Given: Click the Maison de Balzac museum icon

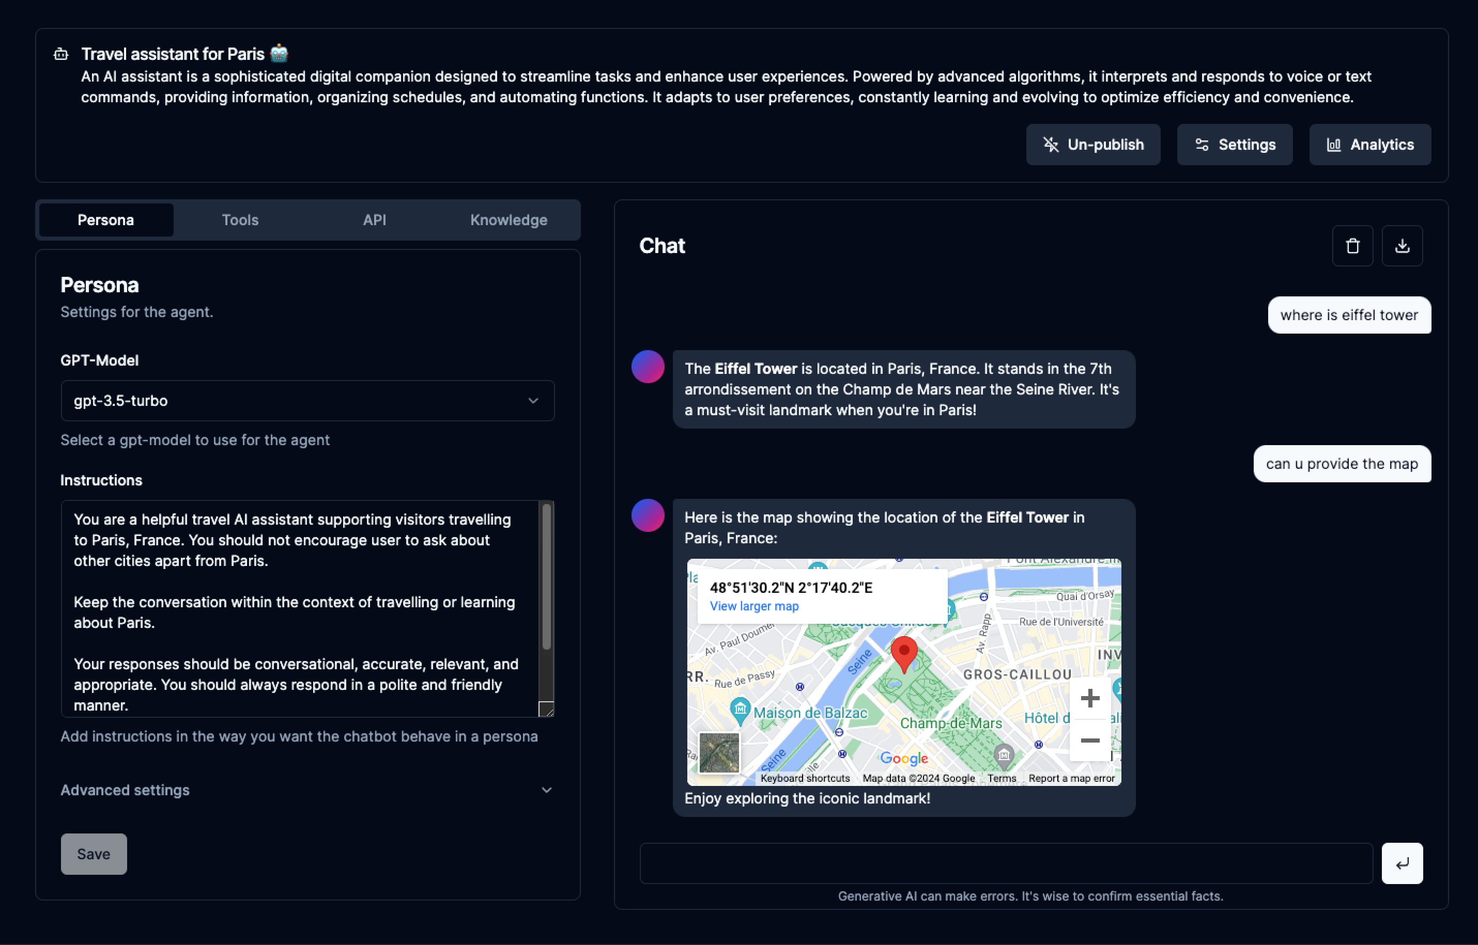Looking at the screenshot, I should 740,710.
